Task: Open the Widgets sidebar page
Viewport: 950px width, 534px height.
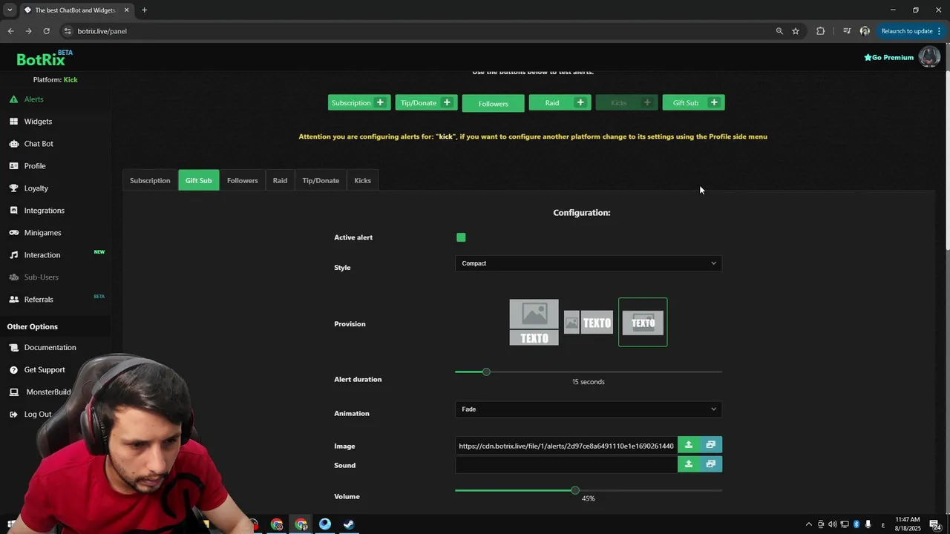Action: (x=38, y=122)
